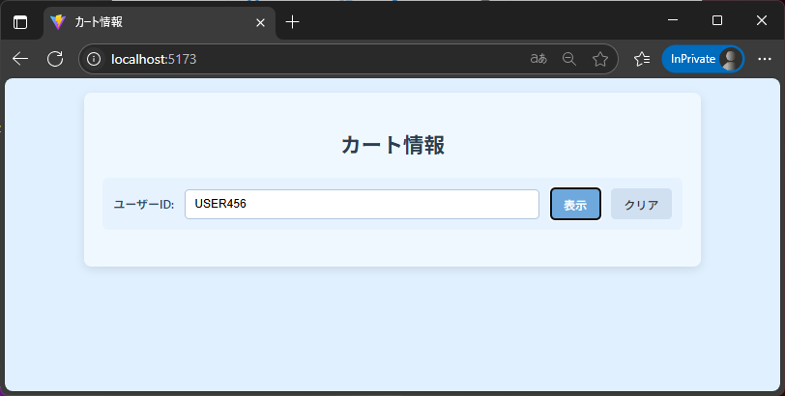The width and height of the screenshot is (785, 396).
Task: Add page to favorites star icon
Action: tap(600, 59)
